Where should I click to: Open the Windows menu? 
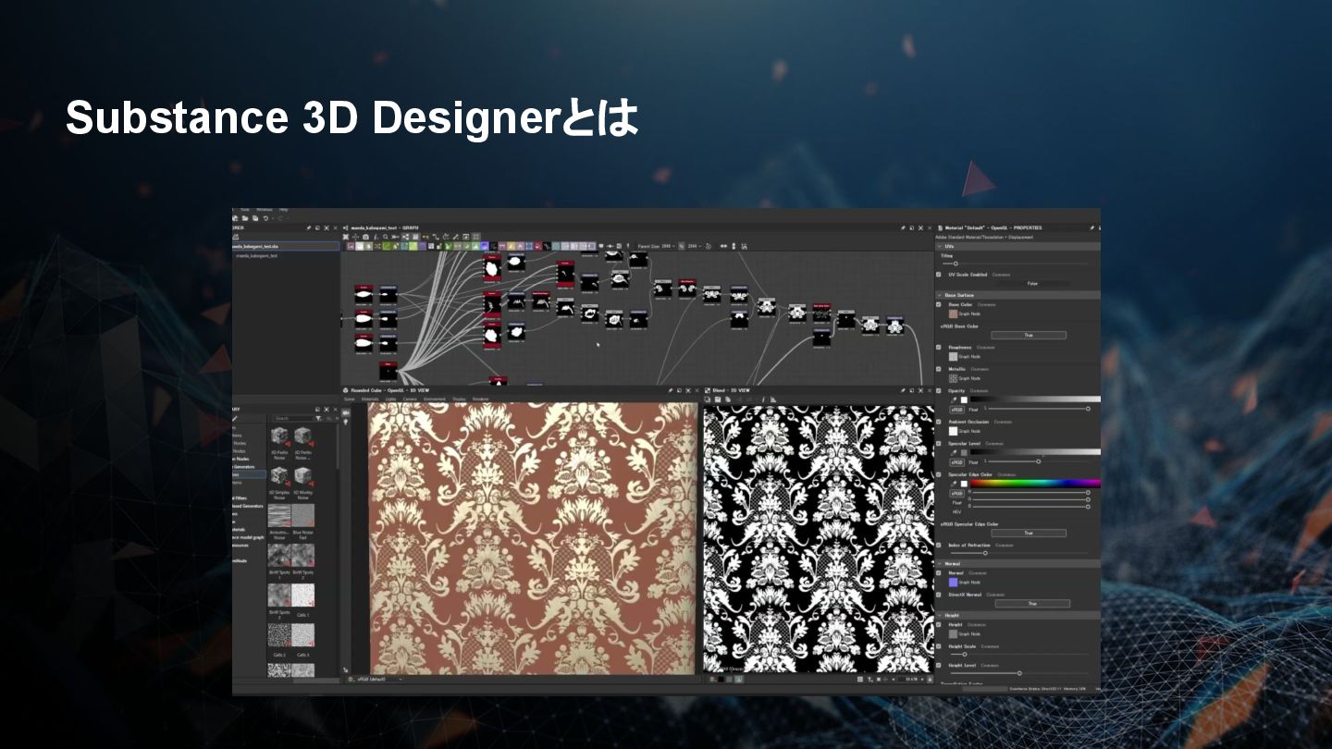(265, 210)
